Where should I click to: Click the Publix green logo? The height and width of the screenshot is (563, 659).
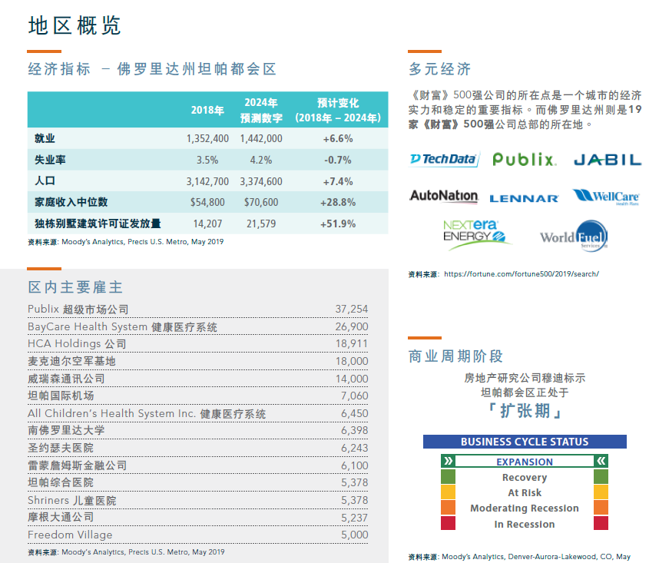[524, 159]
